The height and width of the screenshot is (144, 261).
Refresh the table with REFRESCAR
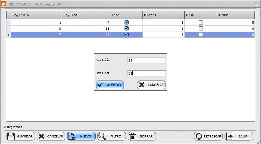point(208,136)
